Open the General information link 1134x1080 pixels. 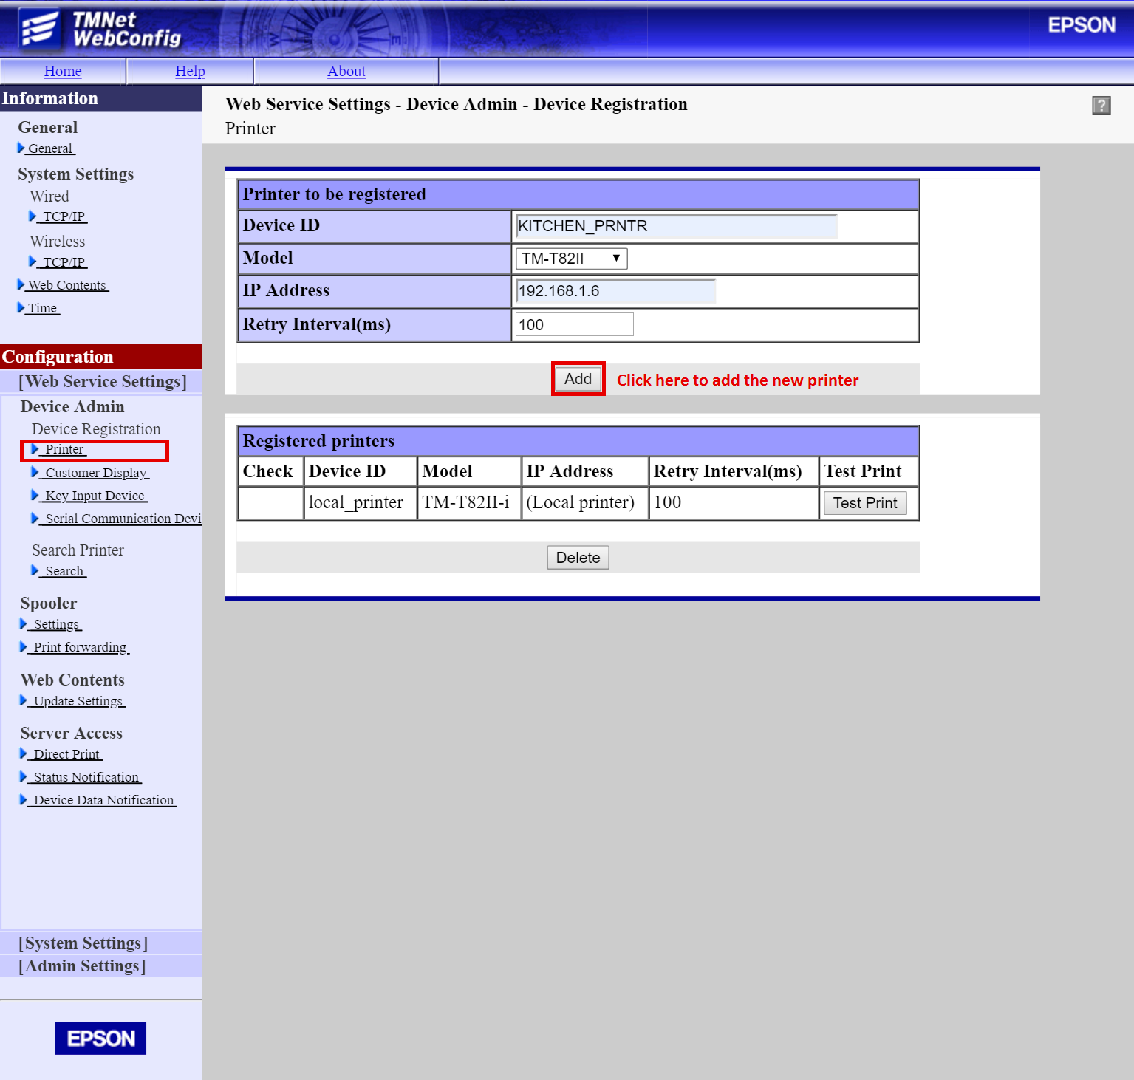[x=50, y=148]
